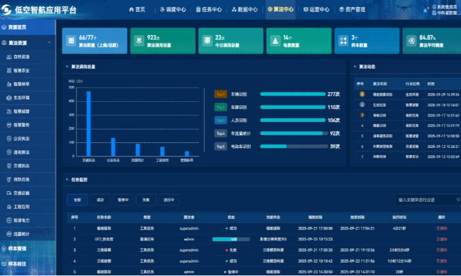Click the keyword filter input field
Image resolution: width=461 pixels, height=276 pixels.
[427, 200]
